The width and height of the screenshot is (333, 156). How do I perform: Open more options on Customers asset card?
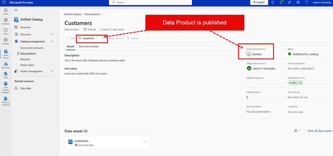pos(145,141)
